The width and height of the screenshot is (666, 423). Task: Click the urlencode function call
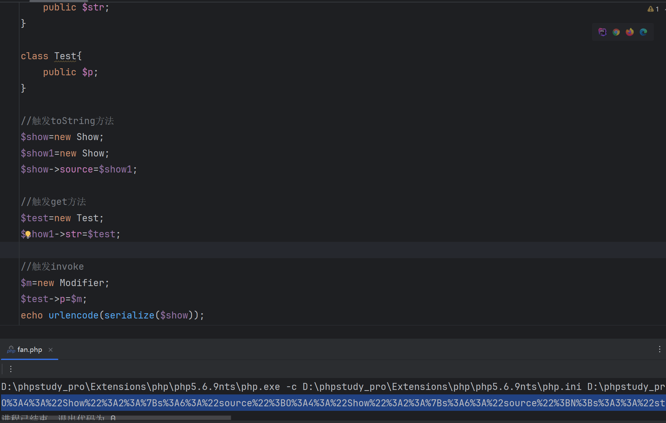(74, 315)
